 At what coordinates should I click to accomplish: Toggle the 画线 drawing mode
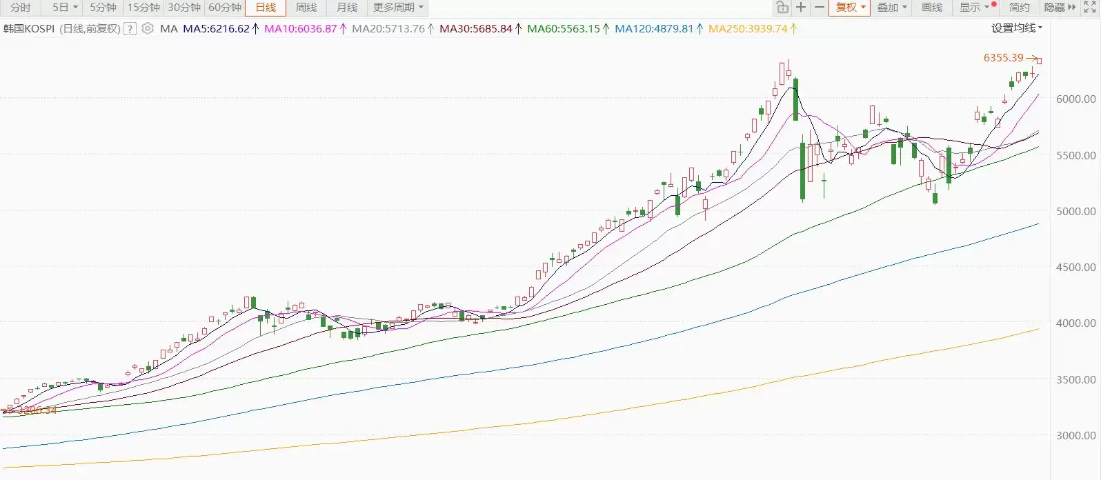[932, 8]
